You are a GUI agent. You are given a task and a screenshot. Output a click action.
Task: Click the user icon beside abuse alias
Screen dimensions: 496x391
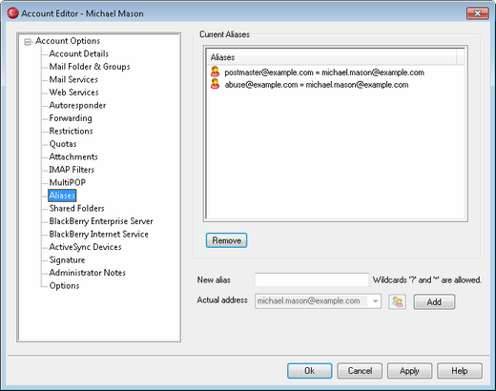point(215,84)
